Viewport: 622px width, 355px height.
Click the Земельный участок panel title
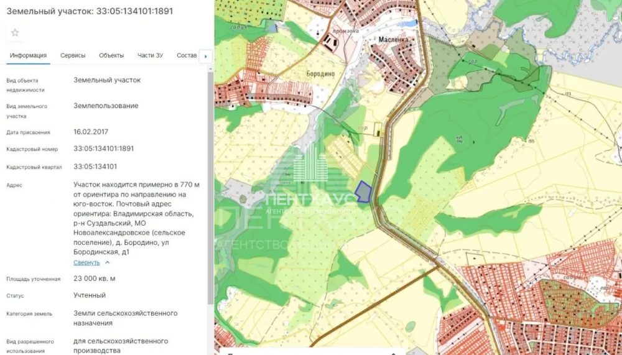pos(90,11)
